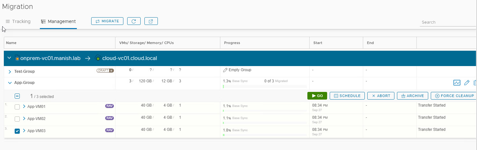
Task: Uncheck the App-VM03 checkbox
Action: click(17, 131)
